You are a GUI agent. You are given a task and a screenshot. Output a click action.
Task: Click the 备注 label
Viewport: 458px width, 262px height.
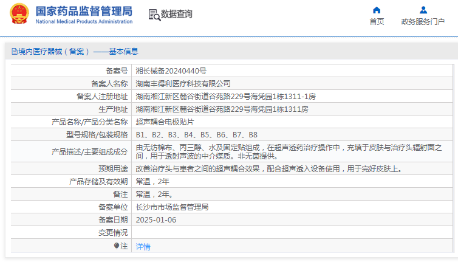[120, 195]
